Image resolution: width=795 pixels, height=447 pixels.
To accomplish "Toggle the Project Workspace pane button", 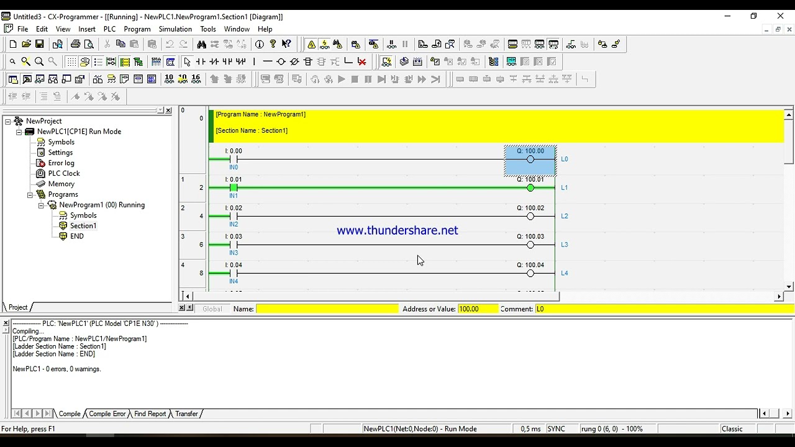I will click(x=13, y=79).
